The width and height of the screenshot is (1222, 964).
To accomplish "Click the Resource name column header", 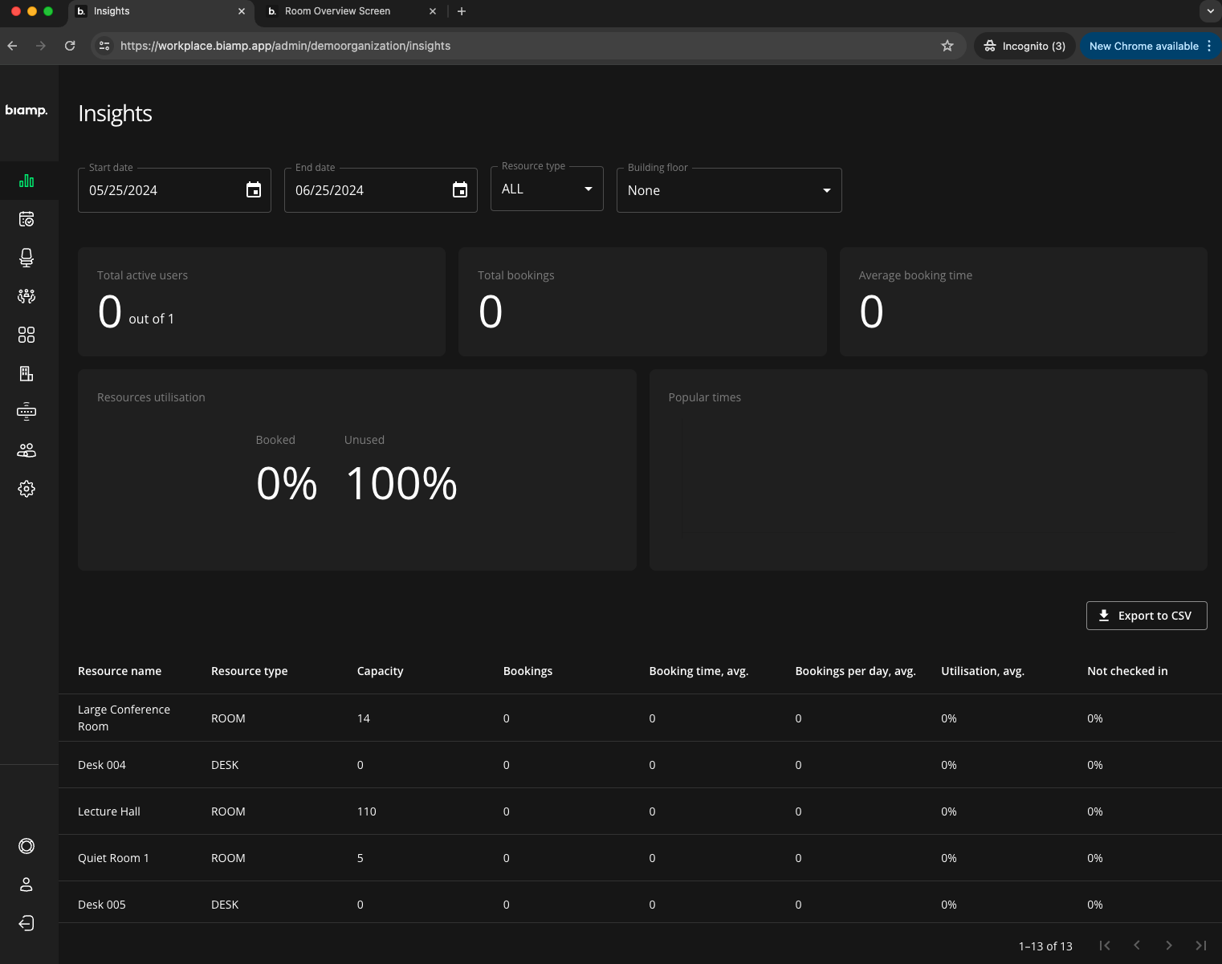I will click(120, 671).
